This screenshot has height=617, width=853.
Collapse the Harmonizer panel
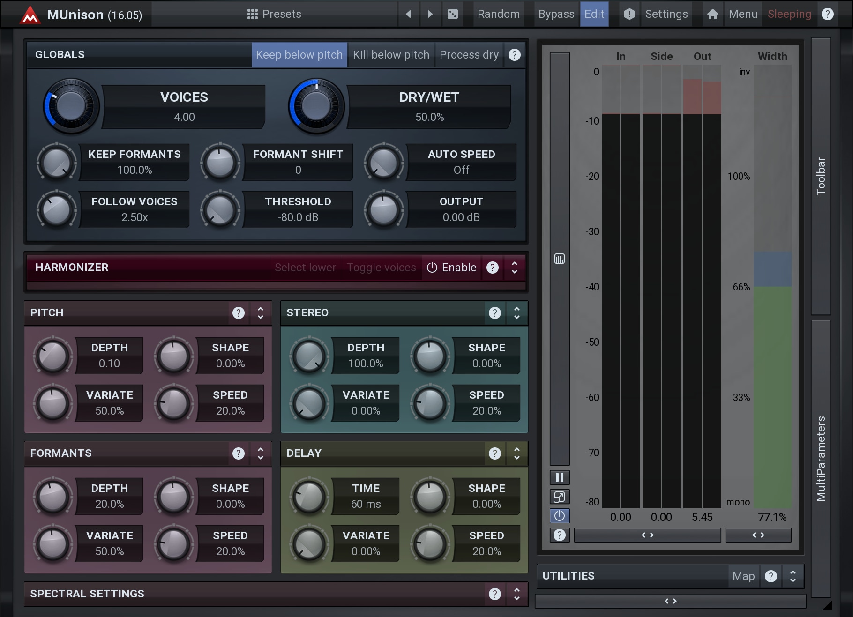click(x=515, y=268)
